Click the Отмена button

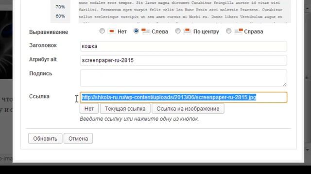(x=78, y=139)
